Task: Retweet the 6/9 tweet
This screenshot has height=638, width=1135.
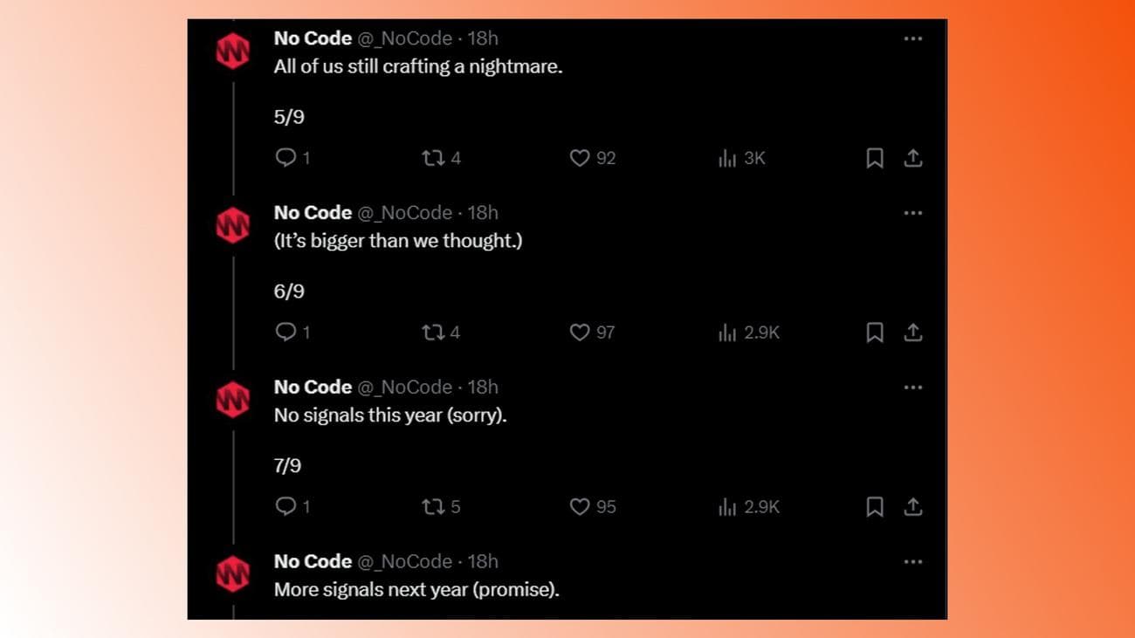Action: pyautogui.click(x=433, y=333)
